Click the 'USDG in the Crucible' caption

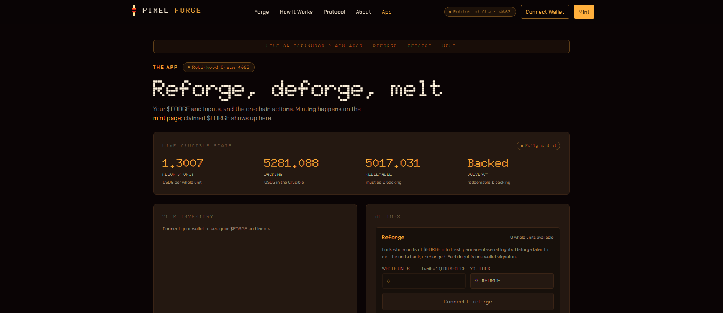(284, 183)
